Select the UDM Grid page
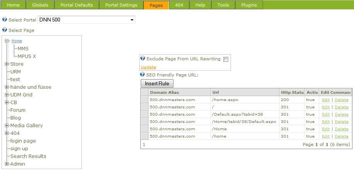This screenshot has height=171, width=354. pos(22,95)
